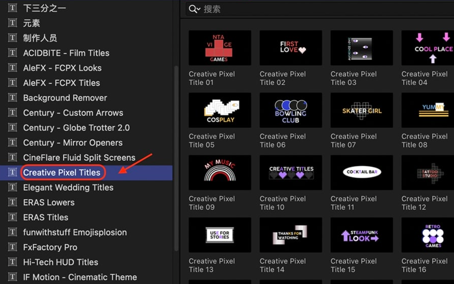Click the T icon beside ERAS Lowers
Viewport: 454px width, 284px height.
tap(12, 202)
